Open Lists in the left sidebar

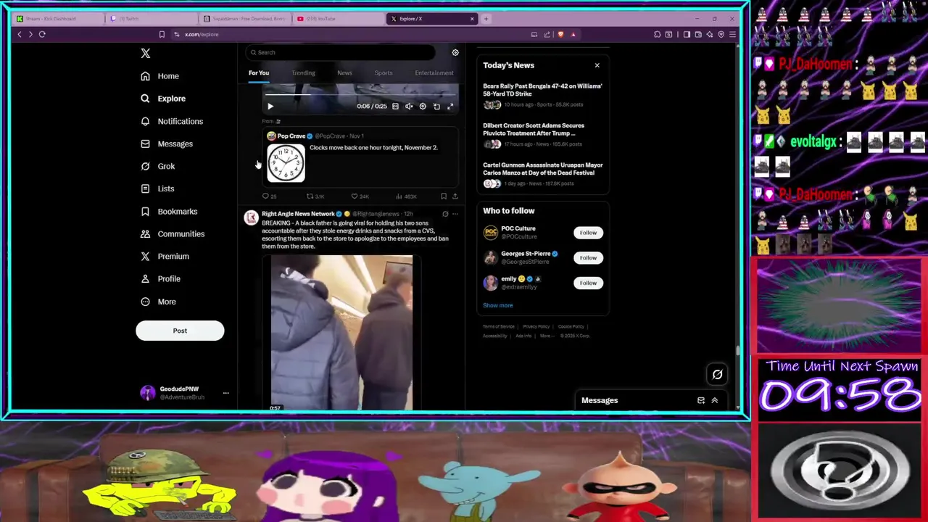(157, 188)
